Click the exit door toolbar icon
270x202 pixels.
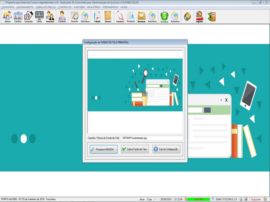[212, 16]
